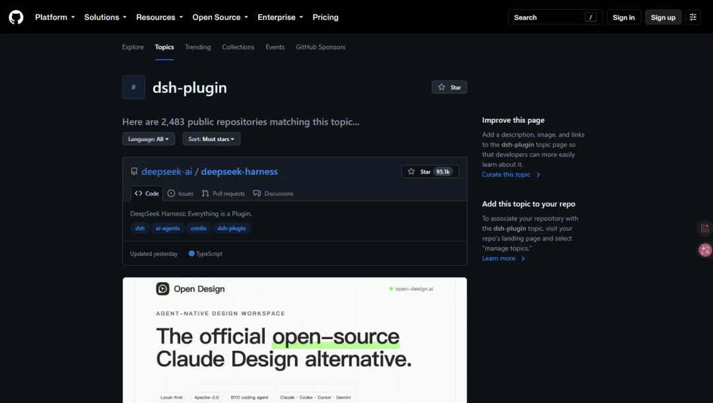Star the dsh-plugin topic
Viewport: 713px width, 403px height.
450,87
